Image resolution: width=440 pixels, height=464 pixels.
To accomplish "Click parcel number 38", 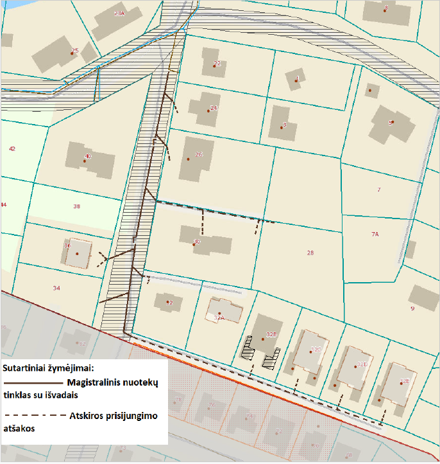I will [x=77, y=206].
